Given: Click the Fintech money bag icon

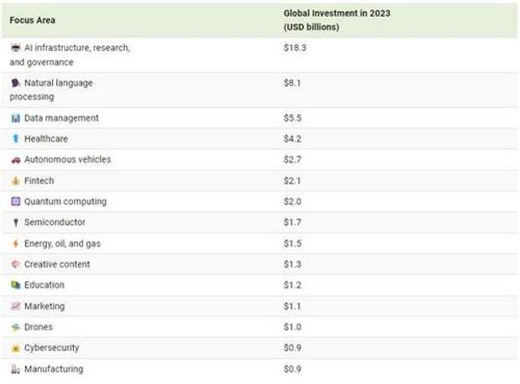Looking at the screenshot, I should [16, 181].
